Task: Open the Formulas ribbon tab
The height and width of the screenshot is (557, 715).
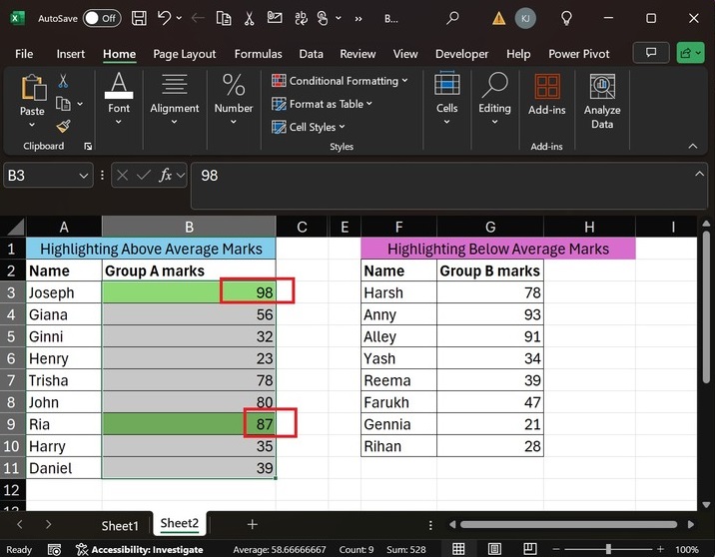Action: pos(260,54)
